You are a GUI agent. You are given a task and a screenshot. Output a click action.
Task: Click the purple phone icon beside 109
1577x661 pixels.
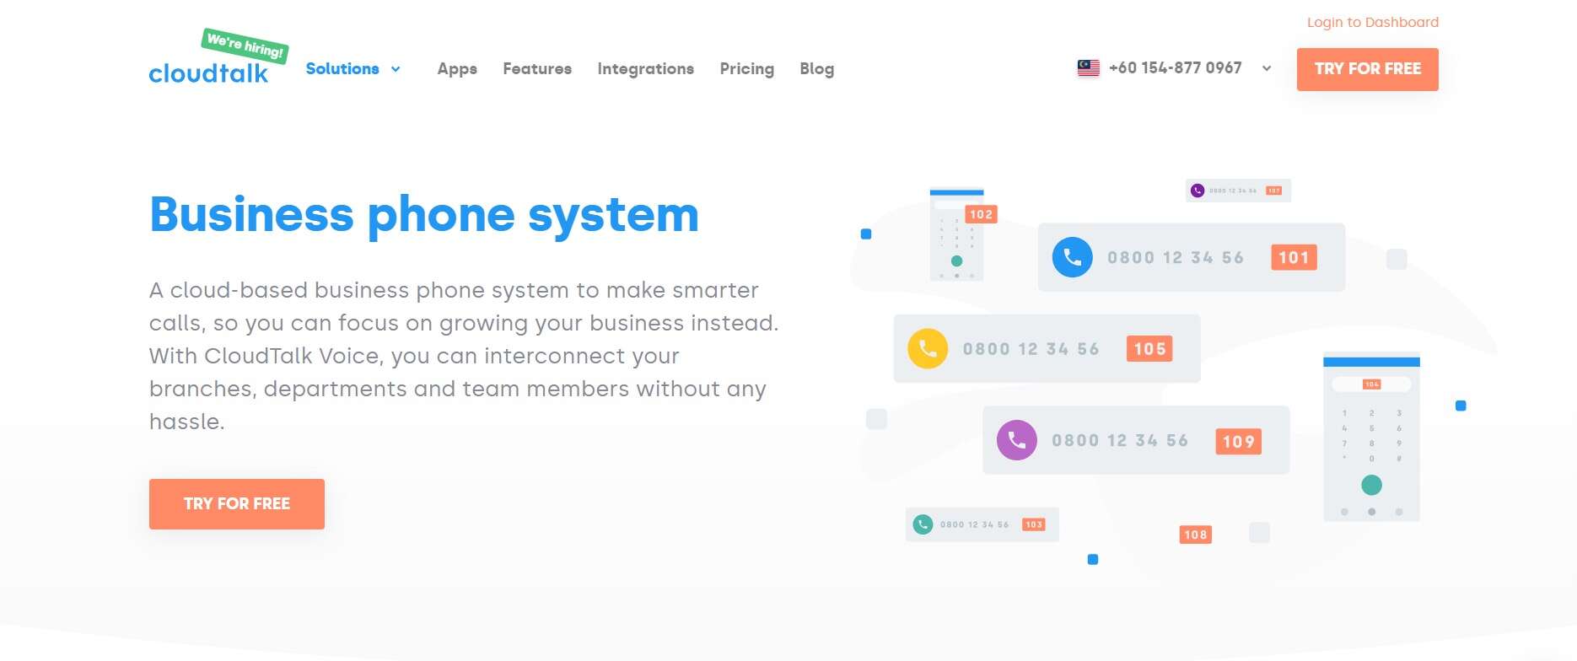click(x=1017, y=440)
